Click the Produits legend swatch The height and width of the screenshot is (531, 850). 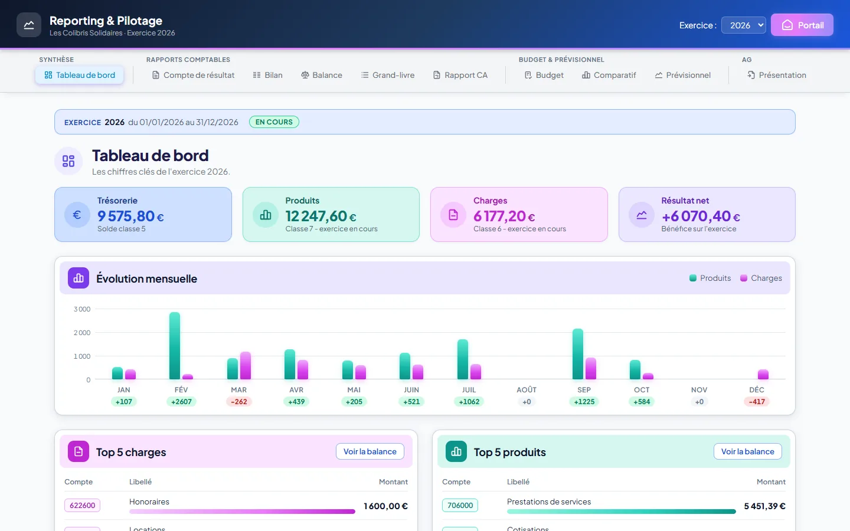[693, 278]
